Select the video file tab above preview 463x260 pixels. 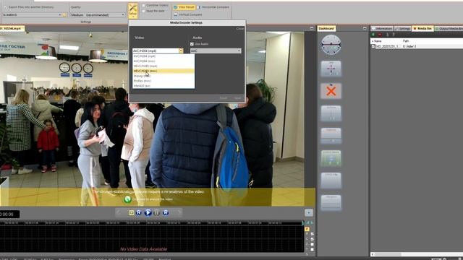12,29
